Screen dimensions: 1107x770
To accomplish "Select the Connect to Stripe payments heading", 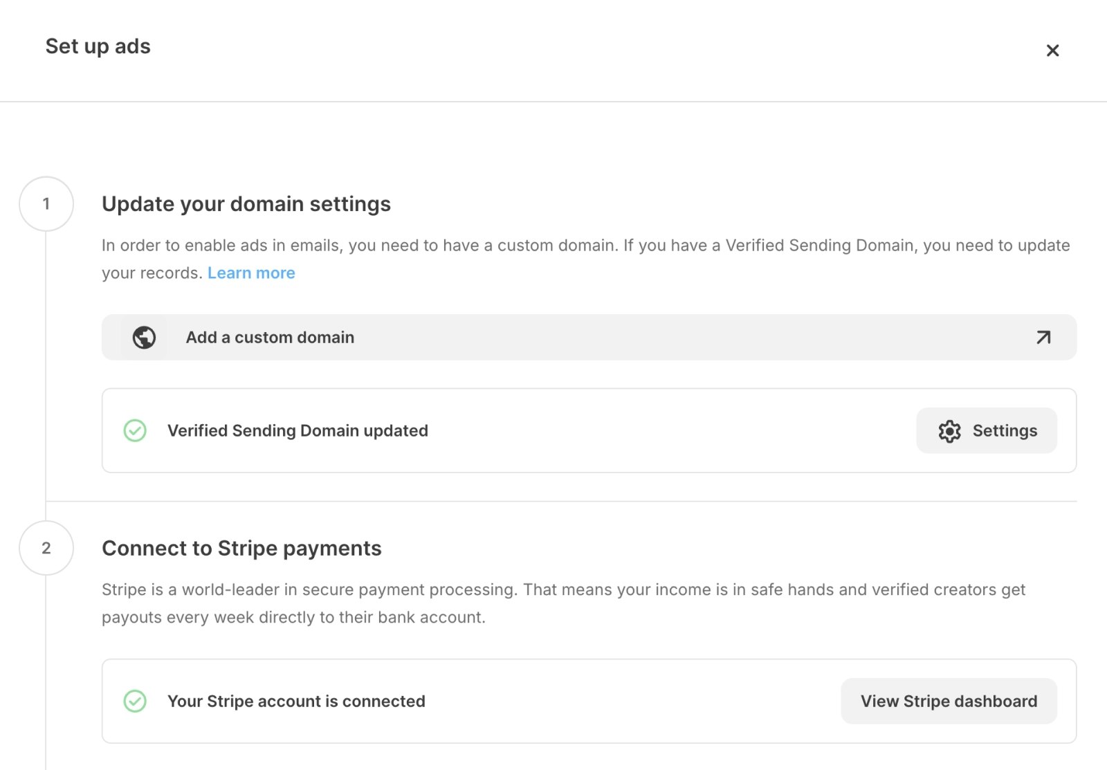I will point(241,549).
